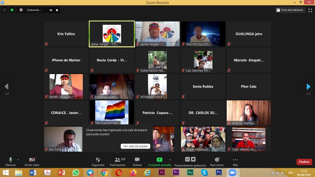Open the Participantes panel
The width and height of the screenshot is (315, 177).
click(x=117, y=162)
